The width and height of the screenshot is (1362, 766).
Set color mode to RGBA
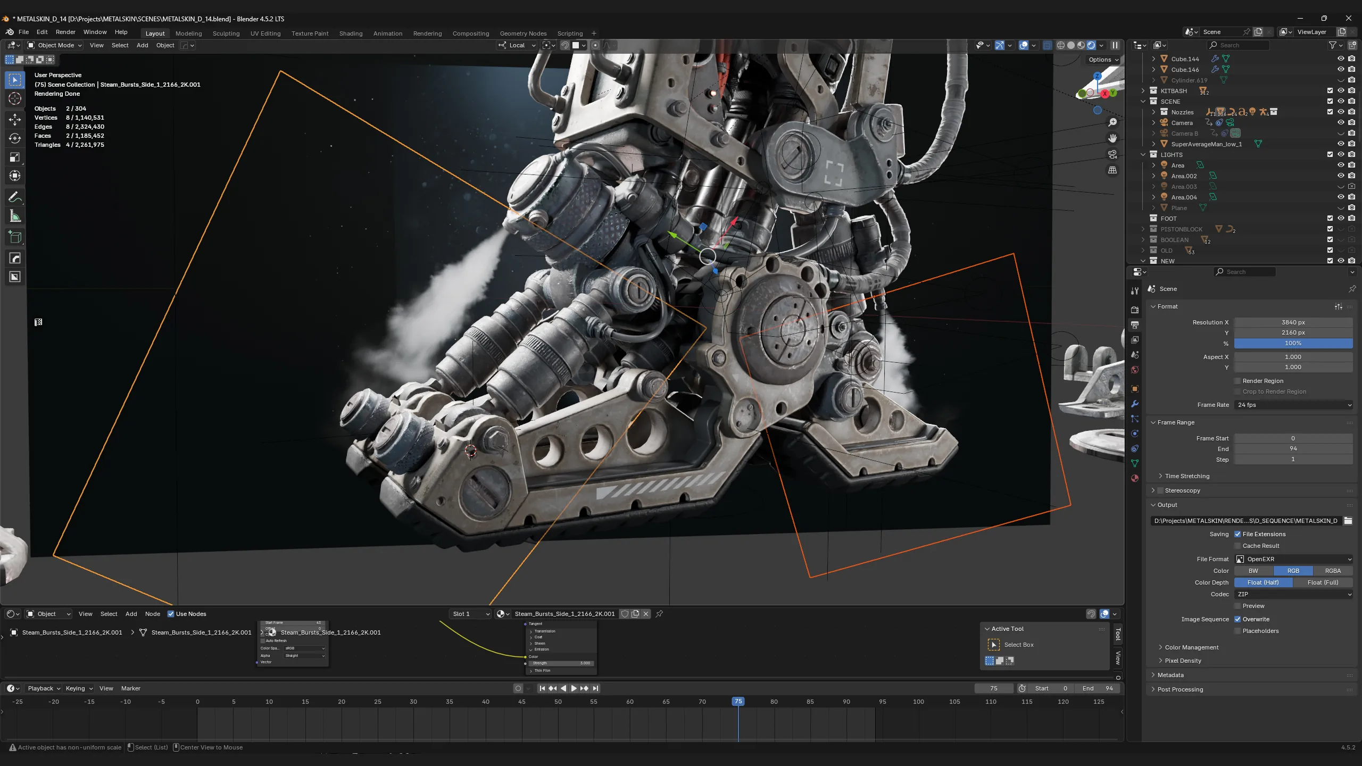point(1333,571)
